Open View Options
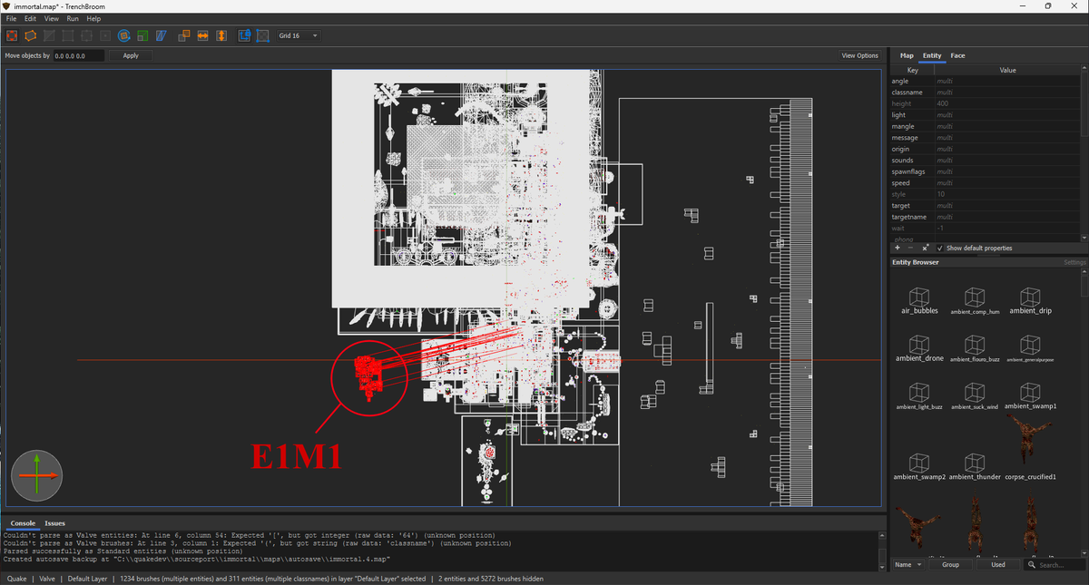Image resolution: width=1089 pixels, height=585 pixels. [859, 55]
